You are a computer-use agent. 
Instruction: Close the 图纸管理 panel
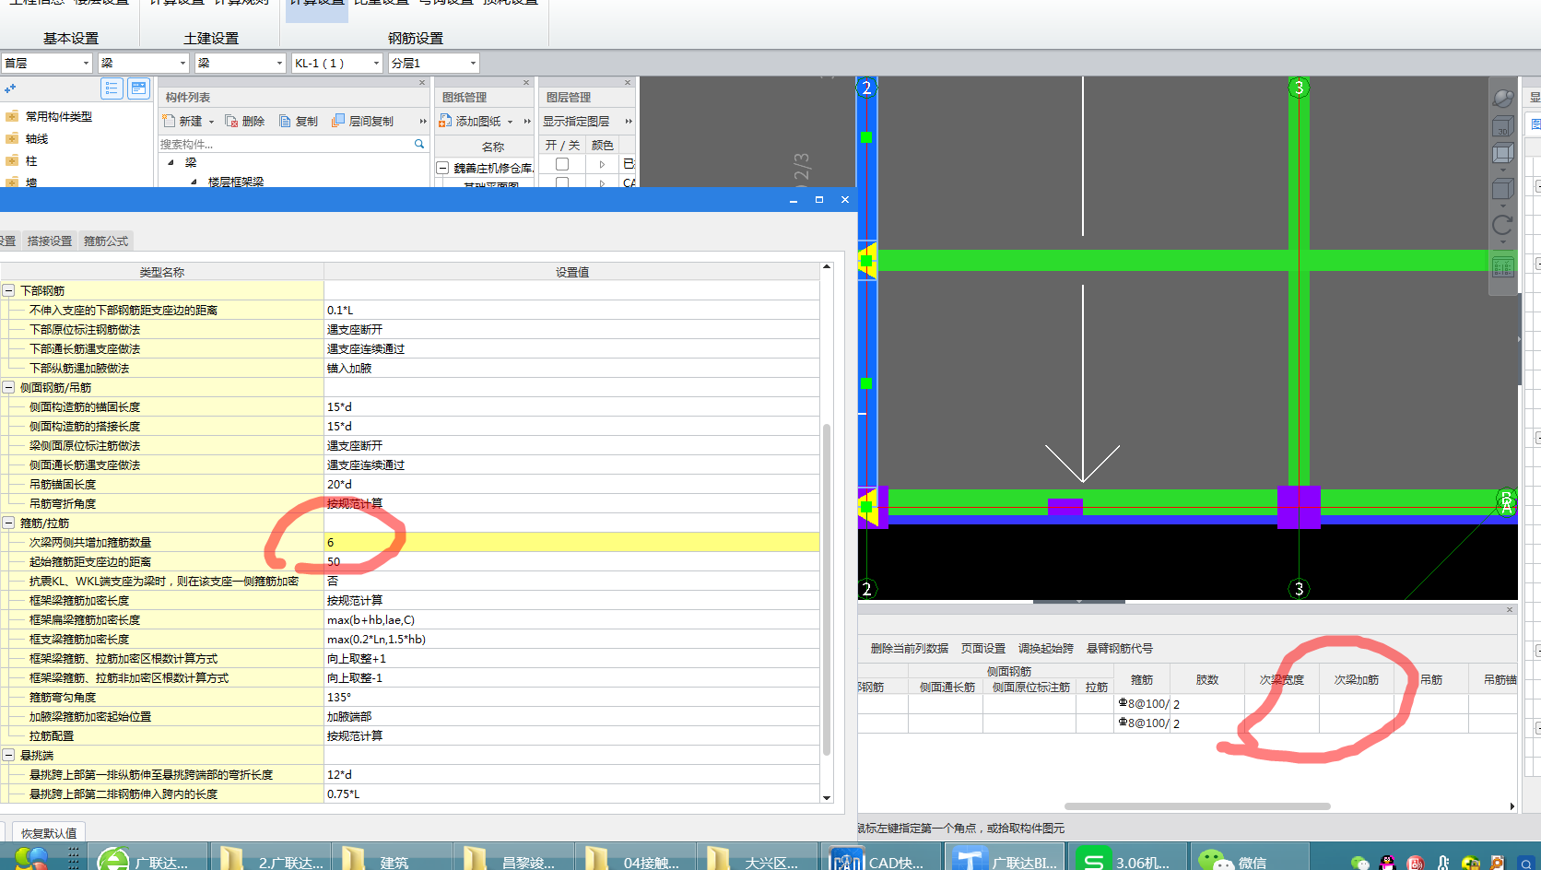pyautogui.click(x=526, y=83)
